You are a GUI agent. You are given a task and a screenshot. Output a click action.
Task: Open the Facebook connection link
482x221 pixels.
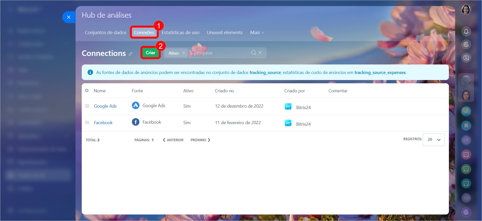coord(103,123)
